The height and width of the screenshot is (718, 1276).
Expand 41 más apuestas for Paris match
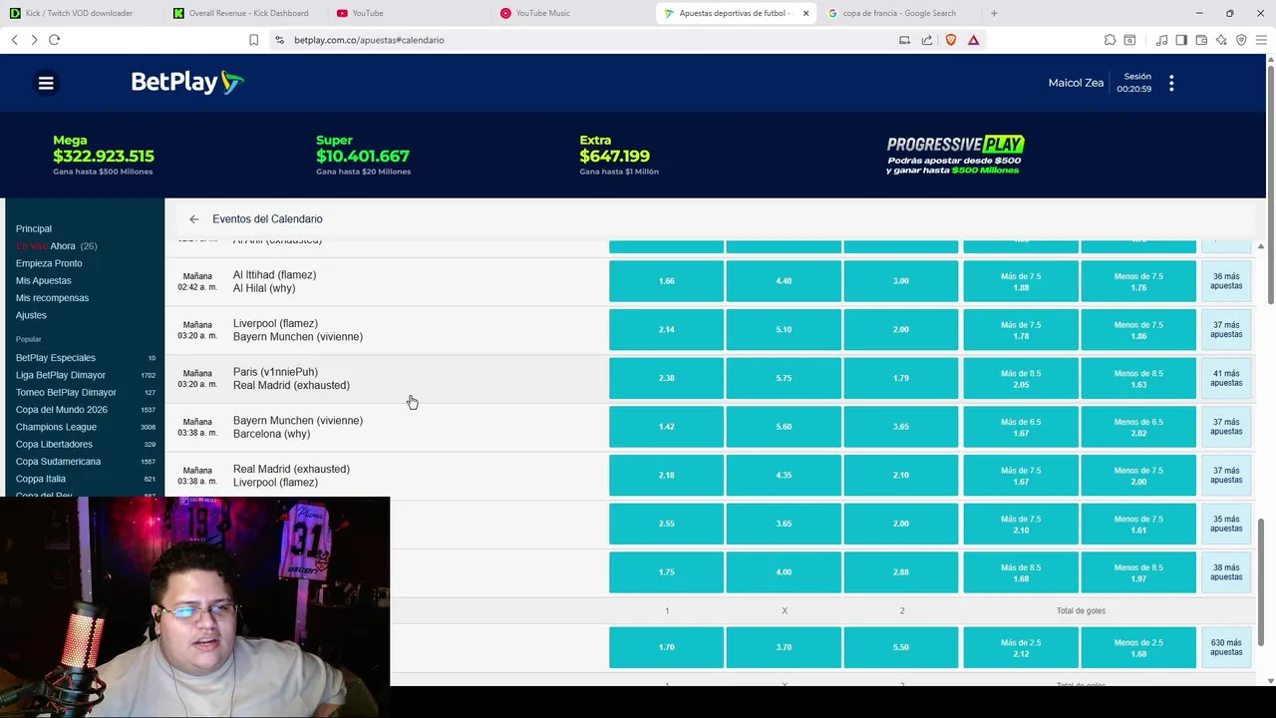click(x=1226, y=378)
